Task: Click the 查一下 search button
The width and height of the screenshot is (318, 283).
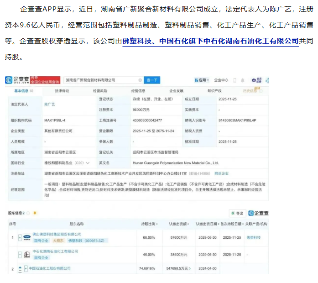Action: pyautogui.click(x=152, y=80)
